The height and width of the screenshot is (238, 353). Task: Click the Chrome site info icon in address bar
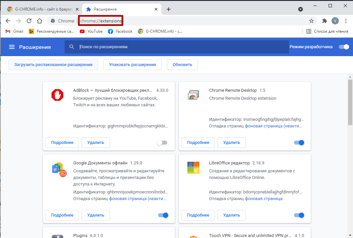coord(53,21)
